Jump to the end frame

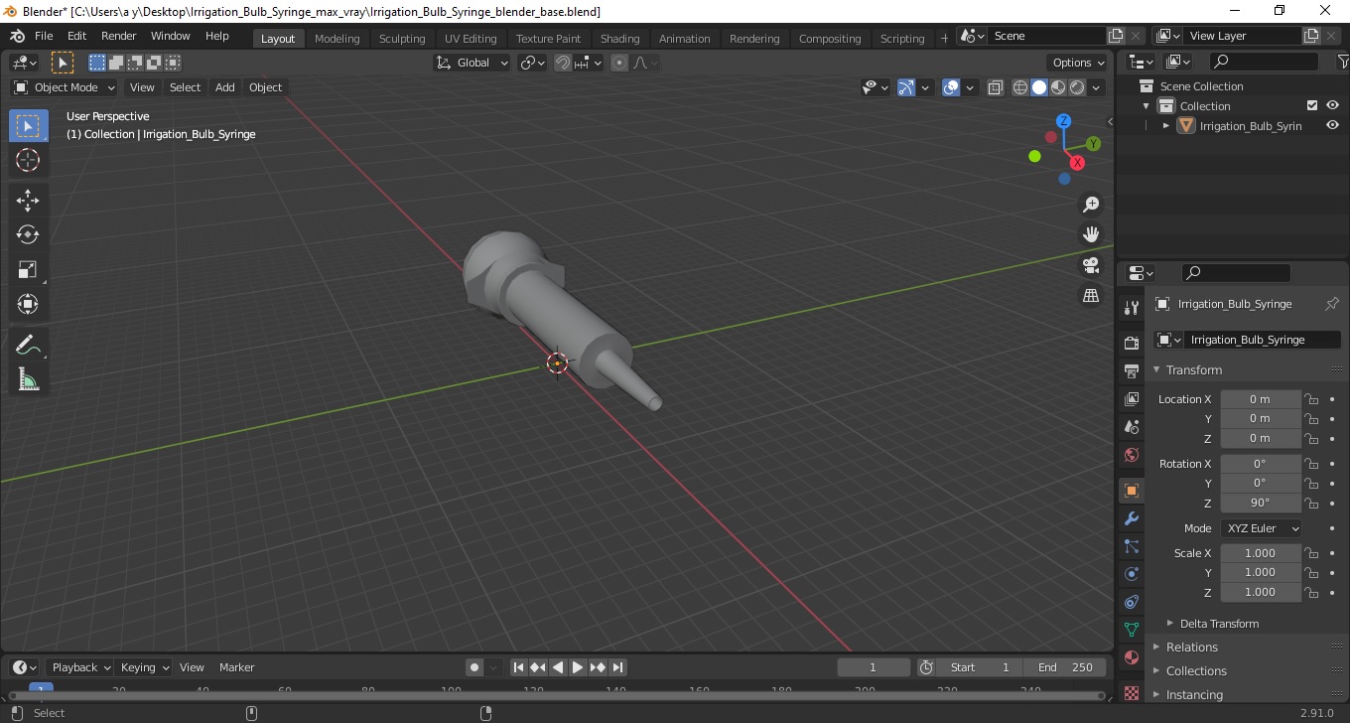[617, 667]
